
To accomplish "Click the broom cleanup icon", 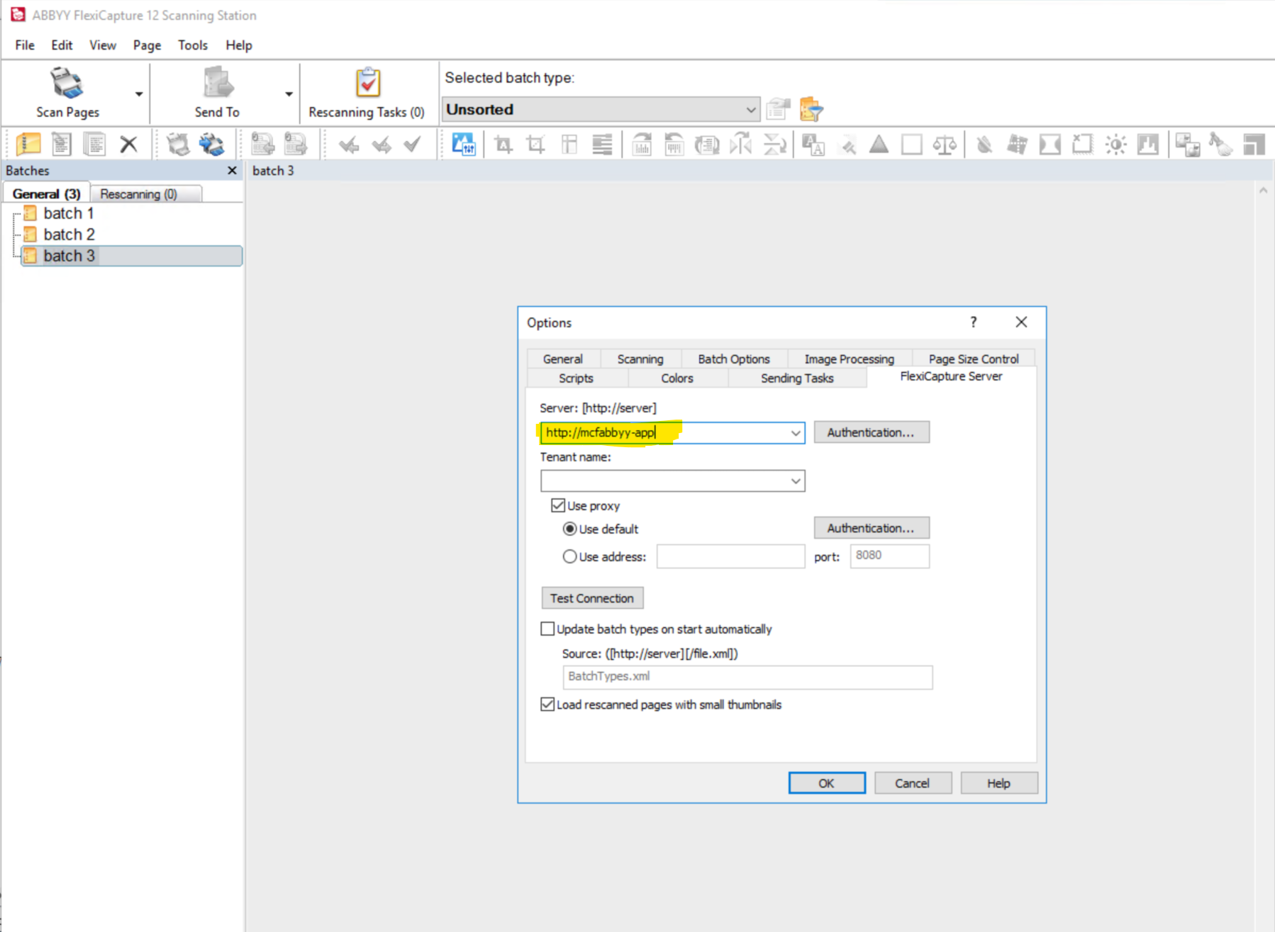I will 1220,145.
